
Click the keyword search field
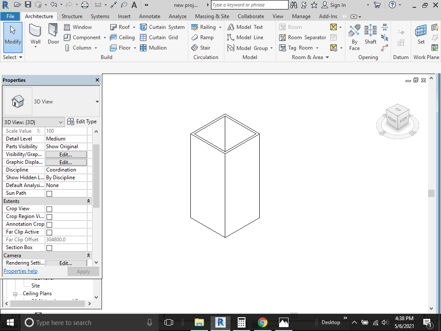tap(250, 5)
